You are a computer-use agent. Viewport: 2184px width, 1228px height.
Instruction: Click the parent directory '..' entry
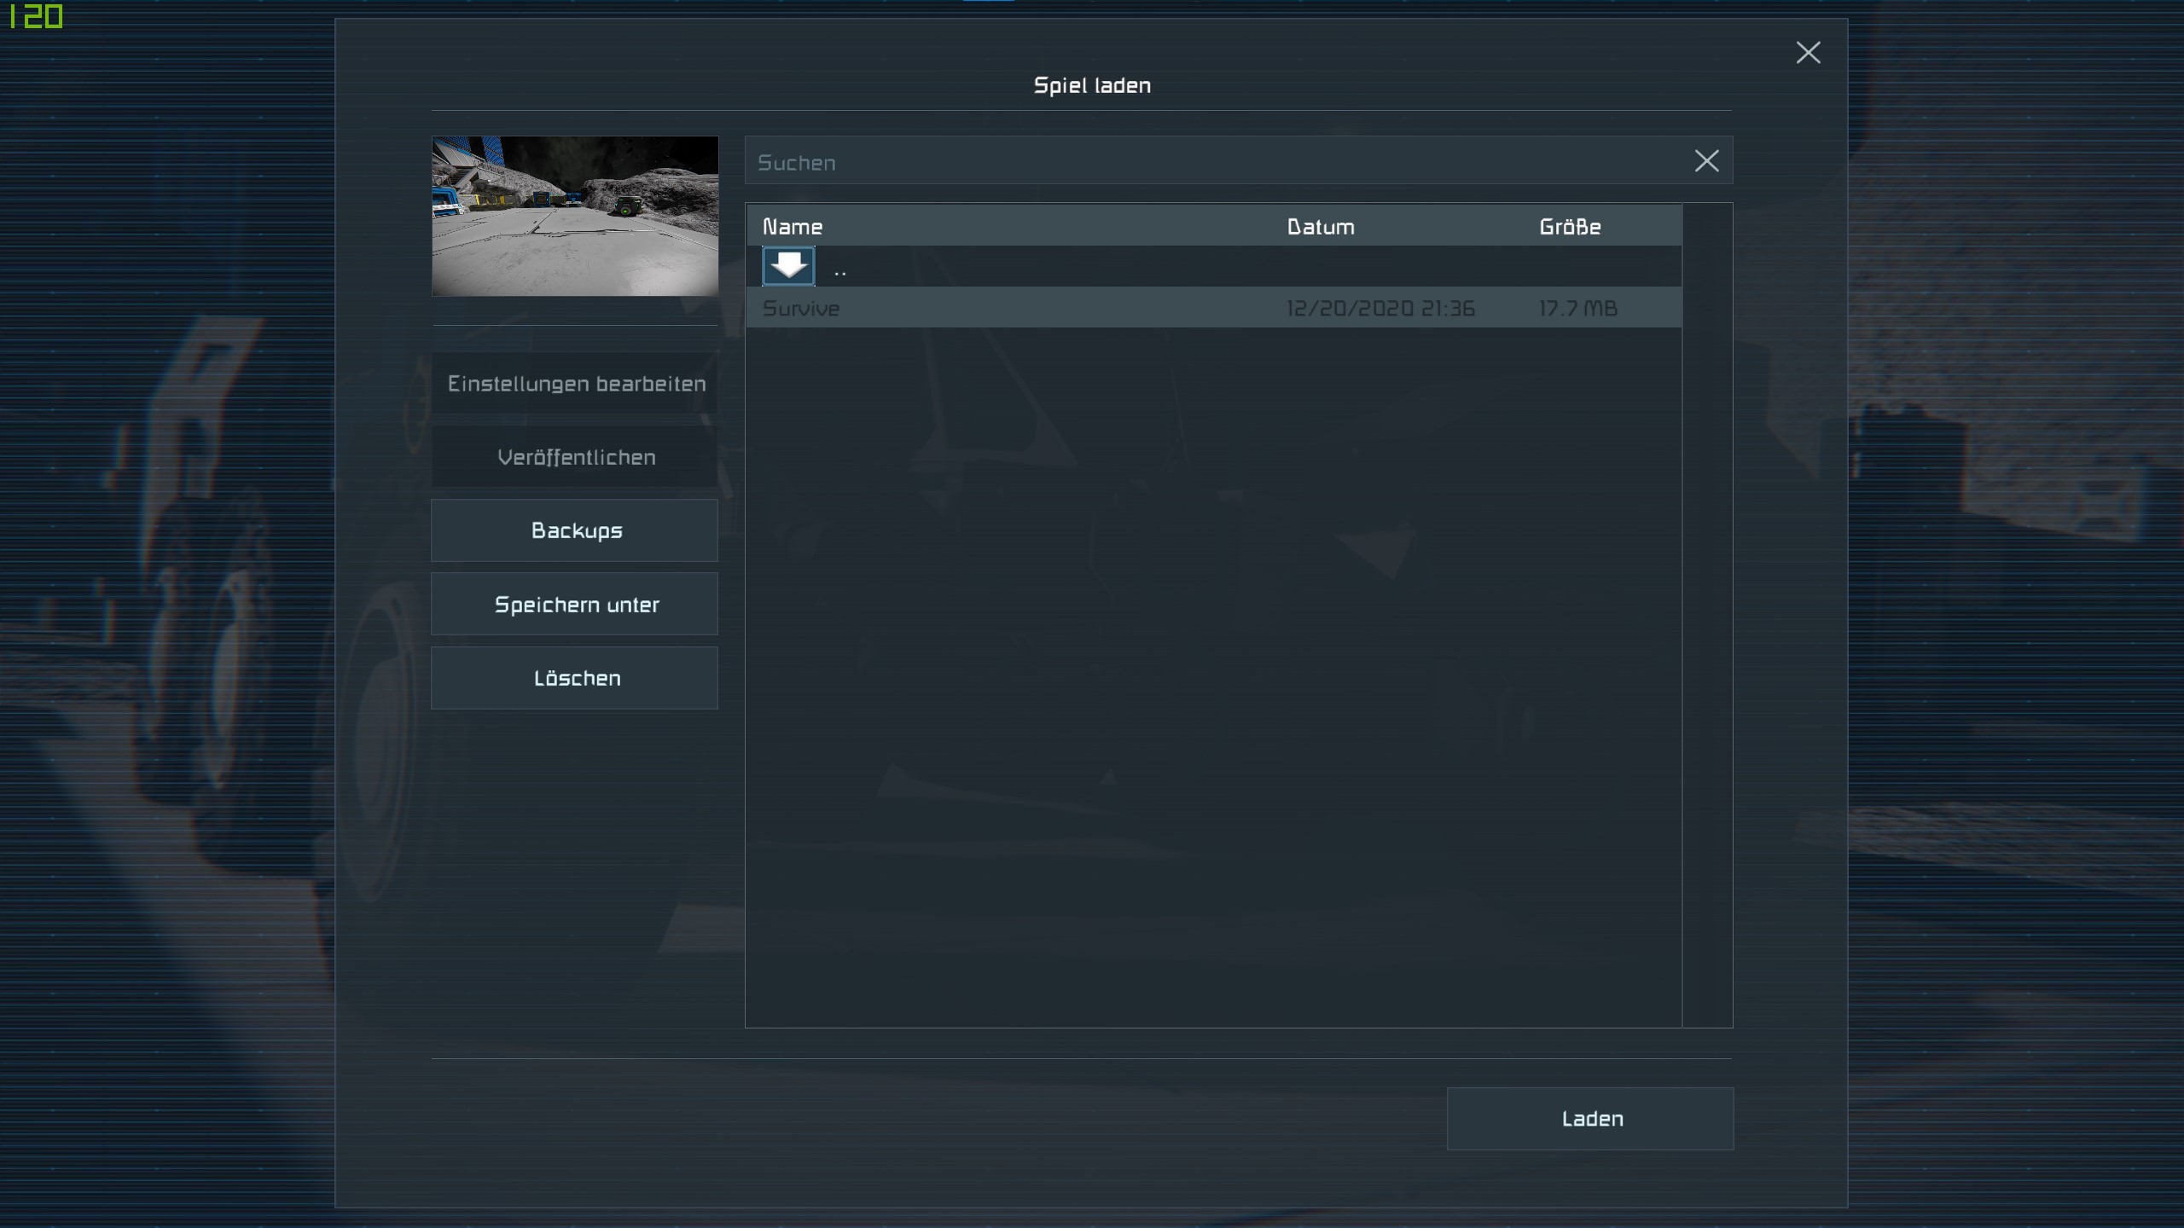[x=840, y=271]
